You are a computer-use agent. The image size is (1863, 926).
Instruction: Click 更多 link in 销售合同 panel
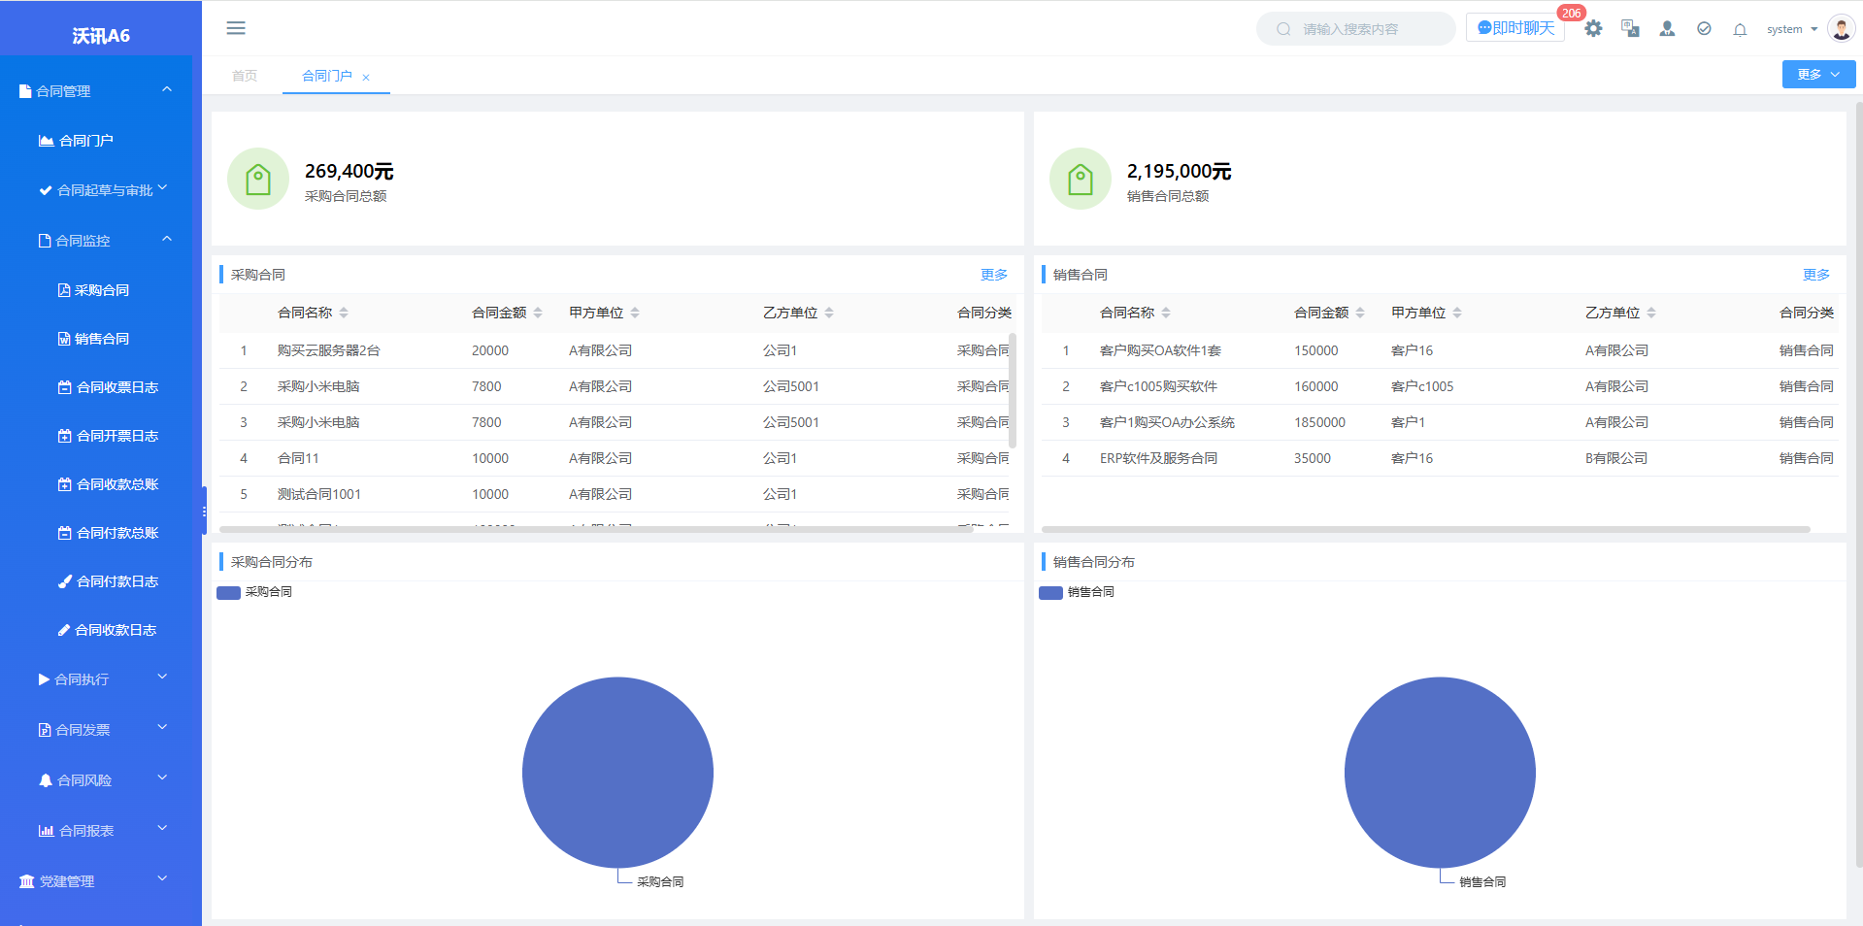[x=1815, y=275]
